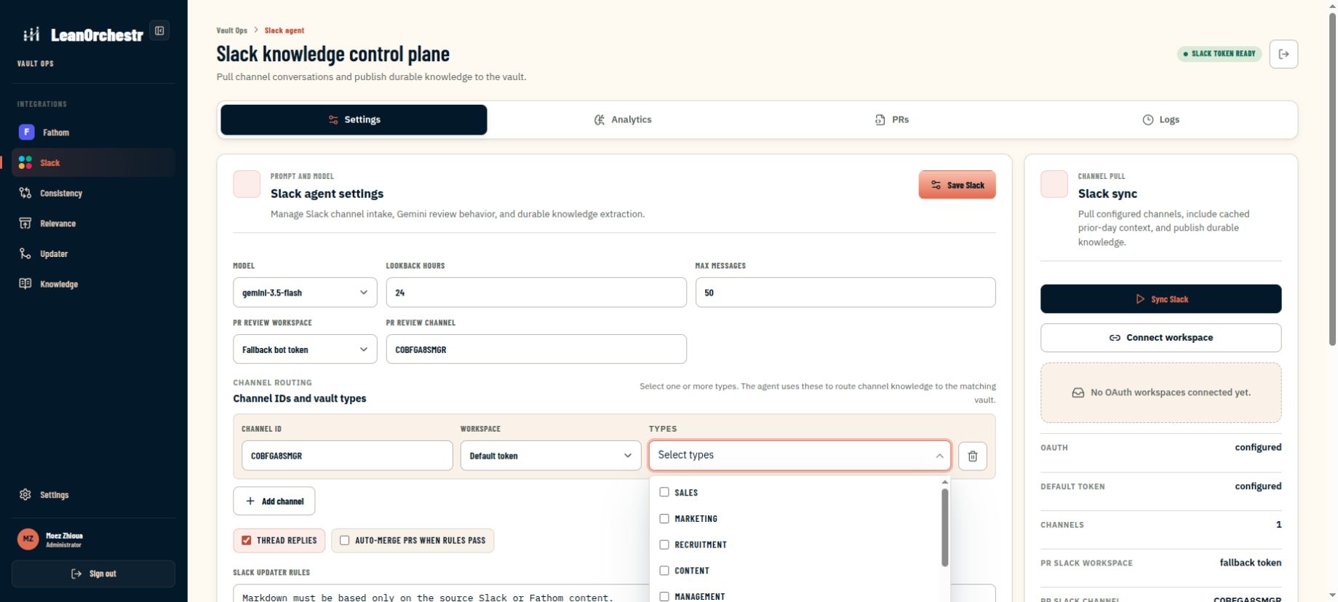Click the Fathom integration icon
1338x602 pixels.
[x=26, y=132]
